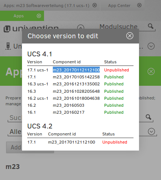This screenshot has width=161, height=180.
Task: Close the 'Choose version to edit' dialog
Action: click(x=130, y=36)
